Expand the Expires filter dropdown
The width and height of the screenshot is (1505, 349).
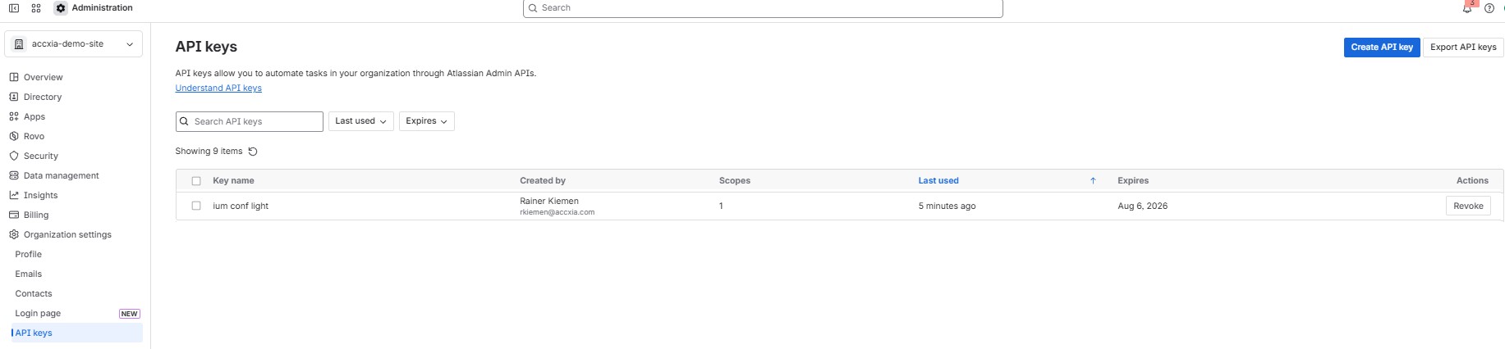(x=427, y=121)
